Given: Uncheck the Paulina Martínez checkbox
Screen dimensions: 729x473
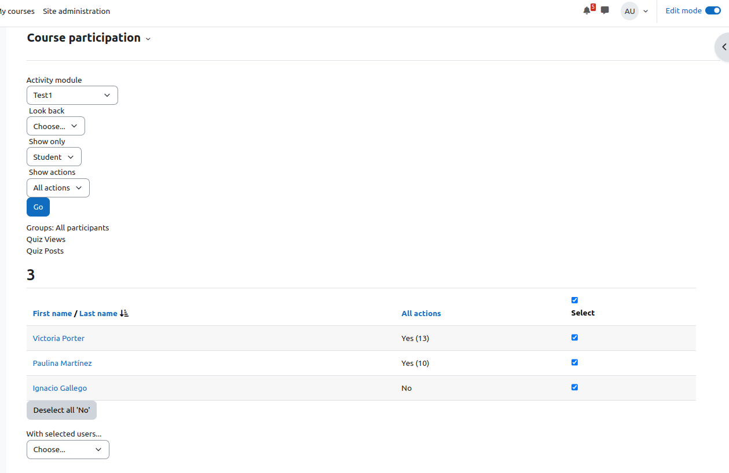Looking at the screenshot, I should coord(574,362).
